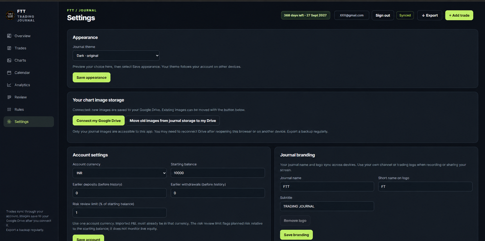Click the download arrow on Export

click(x=423, y=15)
